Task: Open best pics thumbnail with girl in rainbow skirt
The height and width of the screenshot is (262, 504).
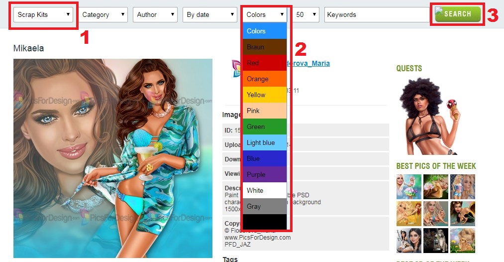Action: [409, 187]
